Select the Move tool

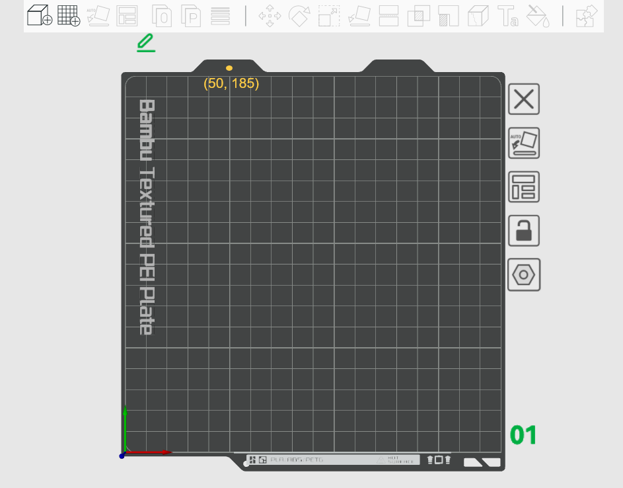(x=270, y=15)
